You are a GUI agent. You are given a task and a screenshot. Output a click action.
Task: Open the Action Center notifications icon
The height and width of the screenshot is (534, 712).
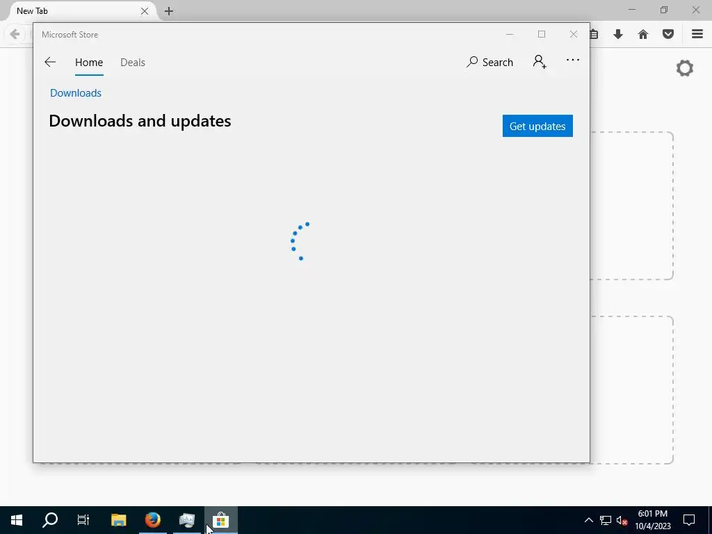click(689, 520)
